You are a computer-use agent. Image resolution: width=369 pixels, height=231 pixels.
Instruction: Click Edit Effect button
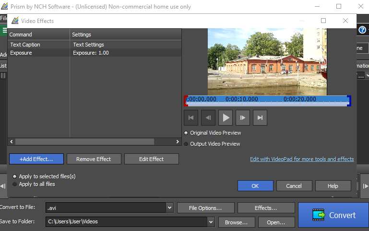pyautogui.click(x=152, y=159)
